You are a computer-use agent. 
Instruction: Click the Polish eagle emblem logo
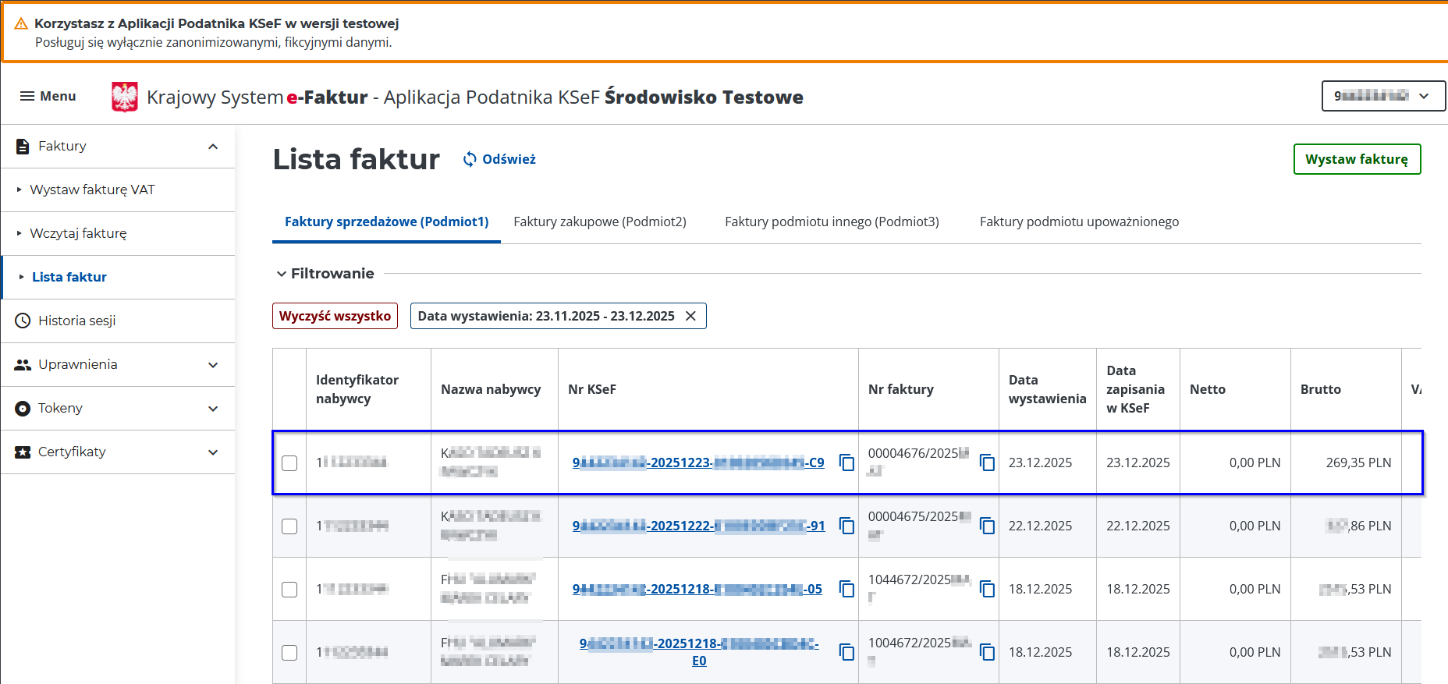125,97
